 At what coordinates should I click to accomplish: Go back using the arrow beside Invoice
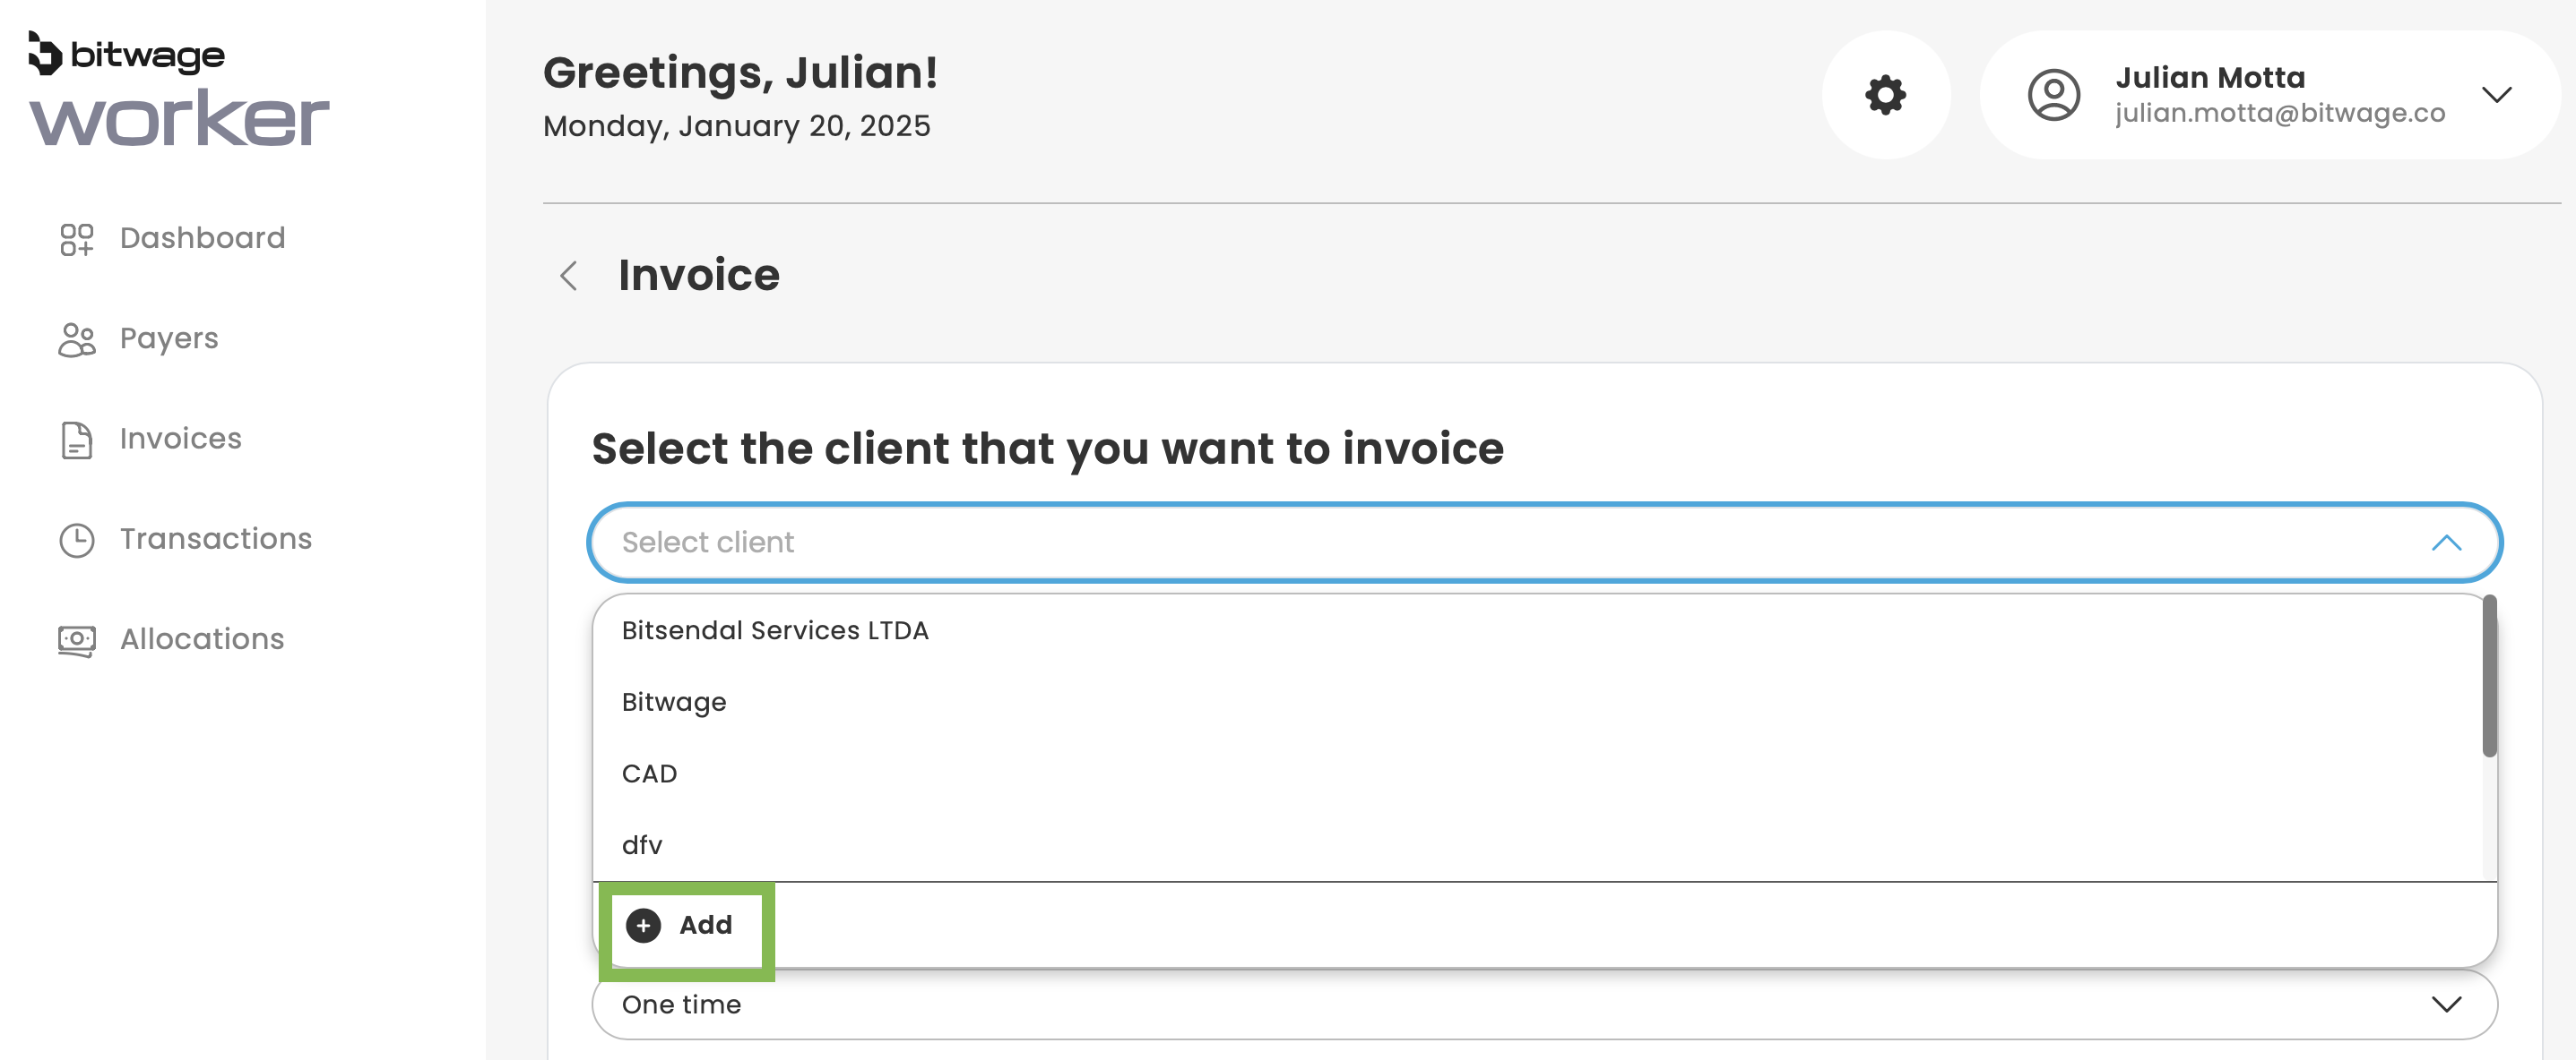[x=569, y=276]
